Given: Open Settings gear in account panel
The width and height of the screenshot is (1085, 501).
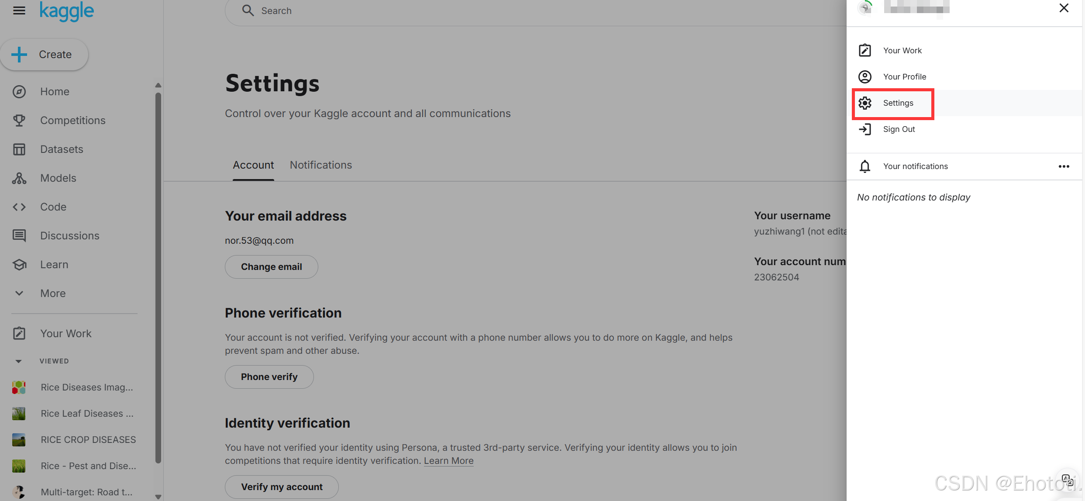Looking at the screenshot, I should pos(865,103).
